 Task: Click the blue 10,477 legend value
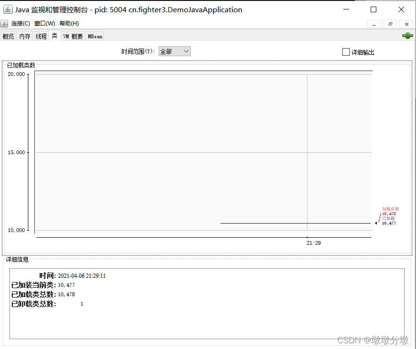pyautogui.click(x=389, y=223)
